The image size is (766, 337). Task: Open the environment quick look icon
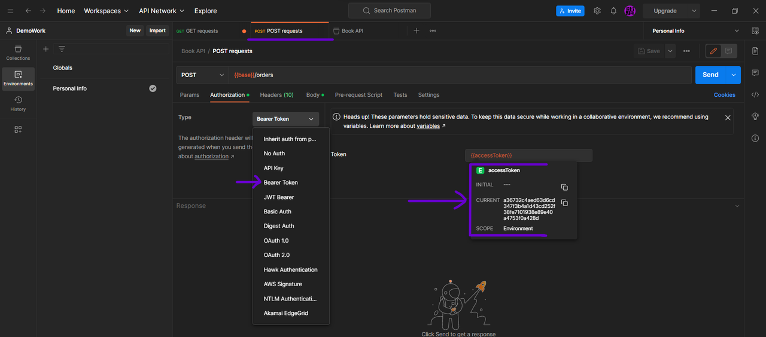[755, 30]
